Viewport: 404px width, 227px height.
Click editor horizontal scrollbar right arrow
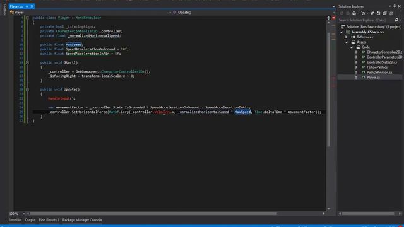[x=324, y=214]
